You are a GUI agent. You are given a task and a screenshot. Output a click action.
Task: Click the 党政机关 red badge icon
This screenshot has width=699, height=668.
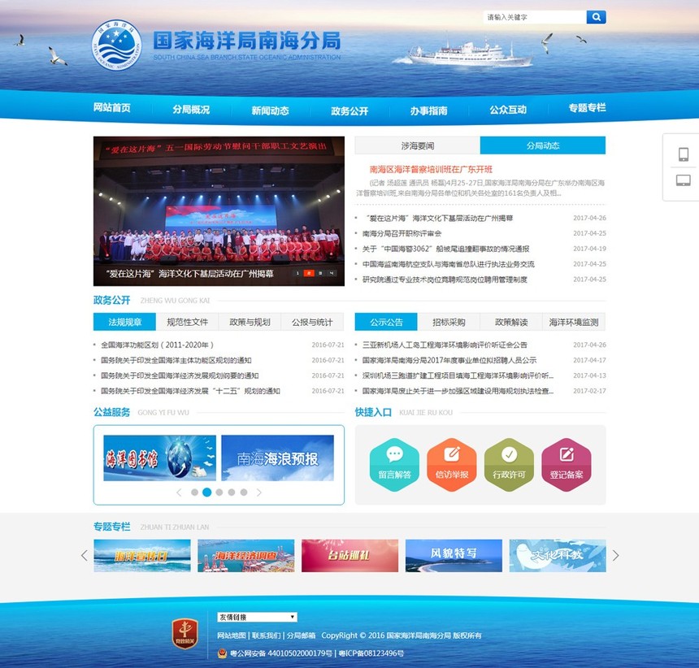pyautogui.click(x=185, y=633)
